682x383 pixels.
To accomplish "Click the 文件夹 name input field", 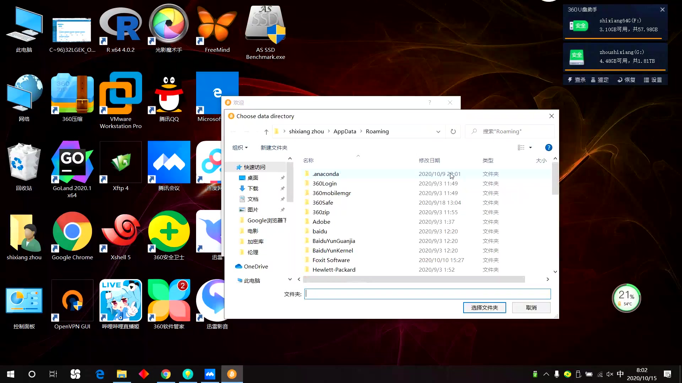I will pos(427,294).
